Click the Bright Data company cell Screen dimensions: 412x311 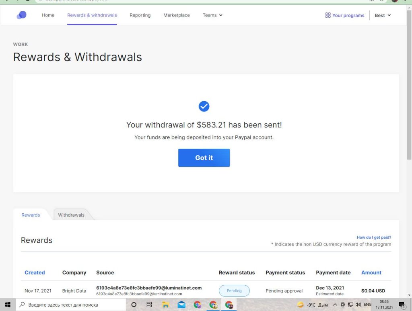(x=74, y=291)
